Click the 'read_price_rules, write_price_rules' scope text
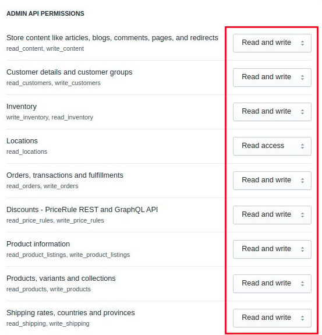Image resolution: width=322 pixels, height=335 pixels. [55, 220]
